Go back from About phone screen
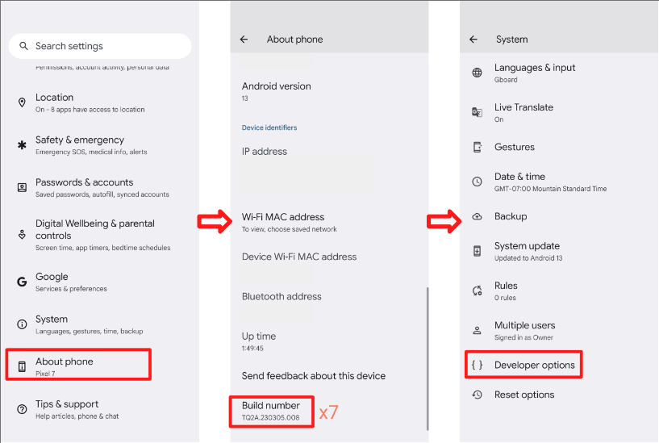This screenshot has height=443, width=659. click(244, 39)
